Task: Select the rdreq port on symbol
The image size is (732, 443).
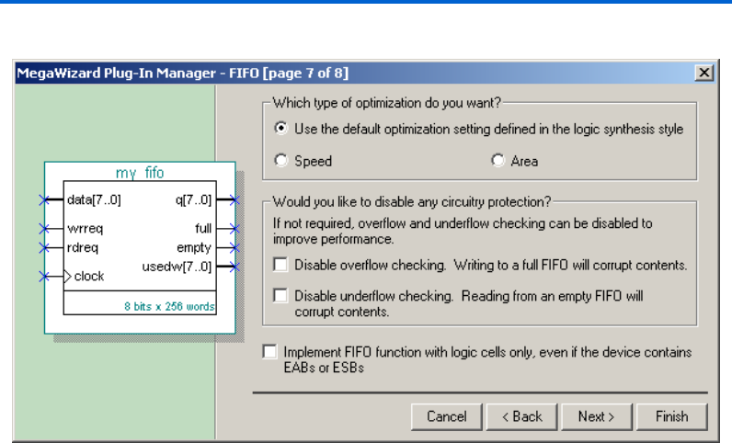Action: pyautogui.click(x=82, y=247)
